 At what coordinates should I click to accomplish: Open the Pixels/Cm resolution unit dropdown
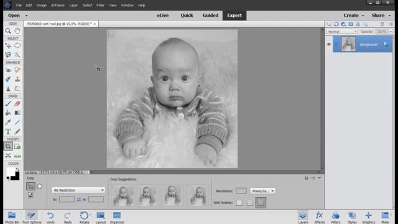pyautogui.click(x=262, y=191)
